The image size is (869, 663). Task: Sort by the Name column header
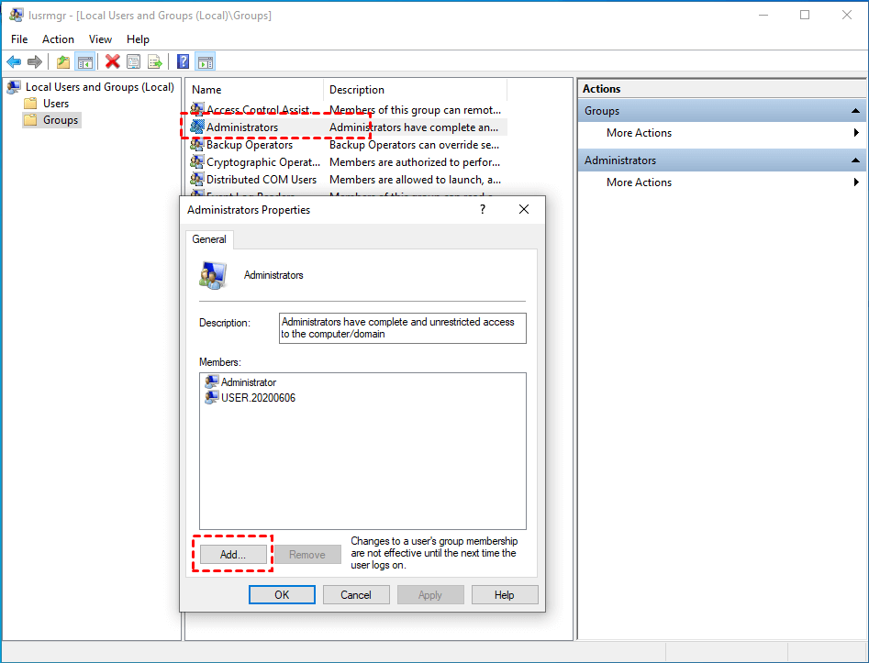point(255,90)
